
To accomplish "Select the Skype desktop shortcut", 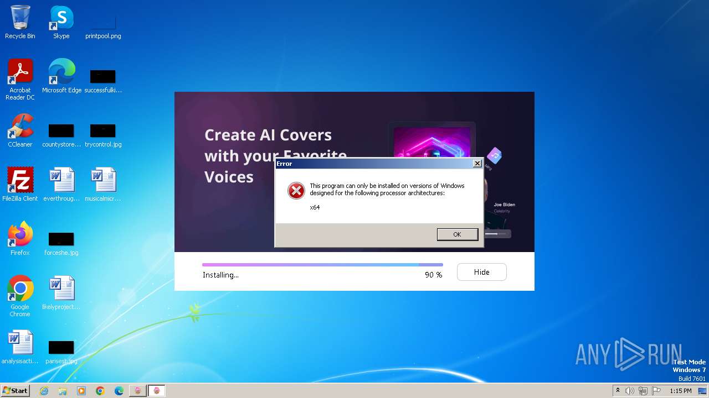I will click(61, 22).
